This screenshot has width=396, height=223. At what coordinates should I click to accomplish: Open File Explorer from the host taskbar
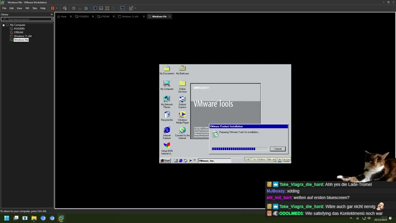(34, 218)
